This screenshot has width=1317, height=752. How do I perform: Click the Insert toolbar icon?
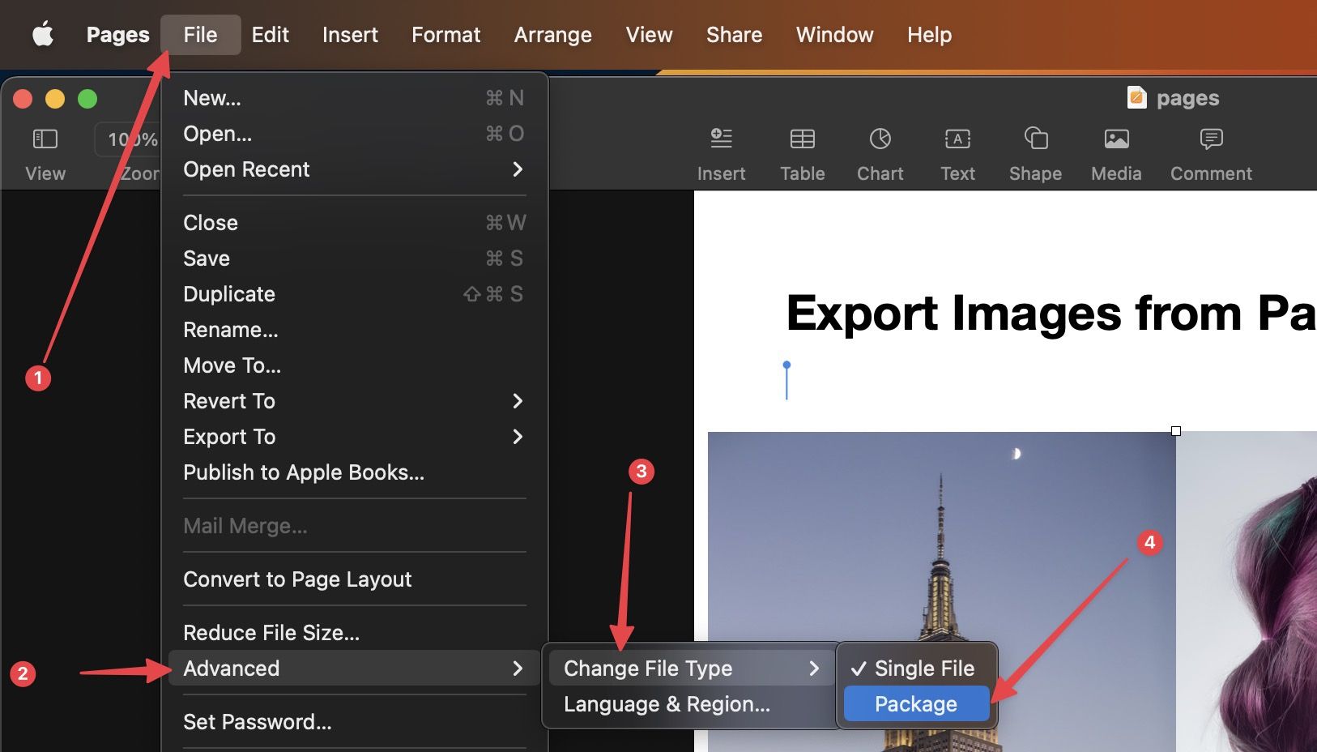coord(721,139)
